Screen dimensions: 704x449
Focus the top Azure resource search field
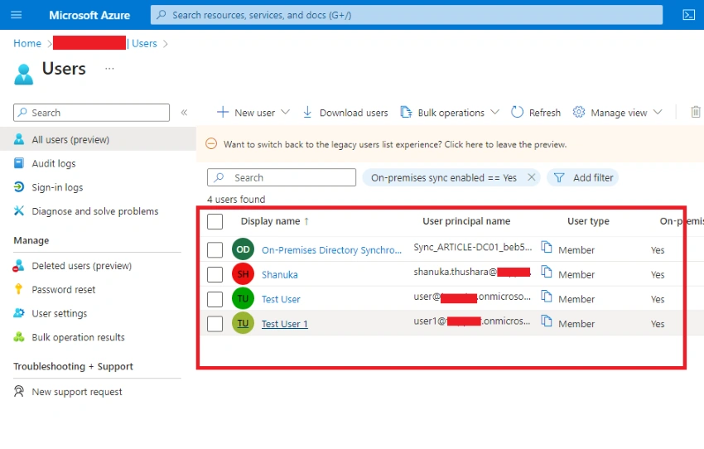pyautogui.click(x=407, y=15)
